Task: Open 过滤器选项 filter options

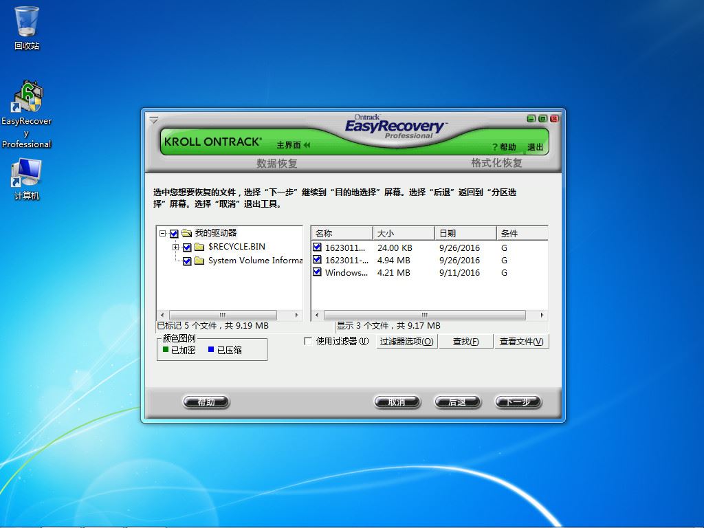Action: coord(407,342)
